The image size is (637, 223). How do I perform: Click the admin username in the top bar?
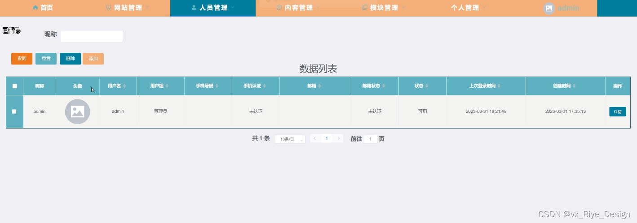(568, 8)
